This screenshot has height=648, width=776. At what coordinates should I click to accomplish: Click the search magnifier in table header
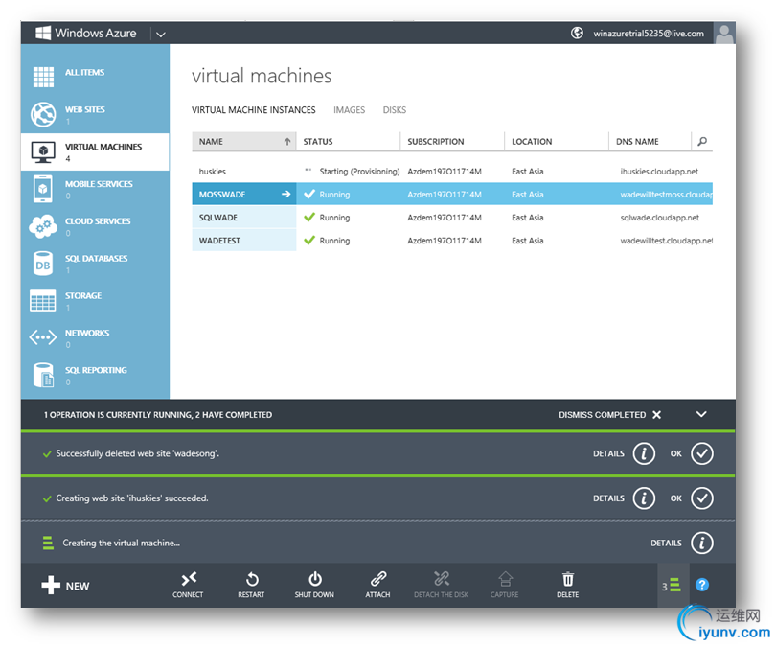pyautogui.click(x=702, y=142)
